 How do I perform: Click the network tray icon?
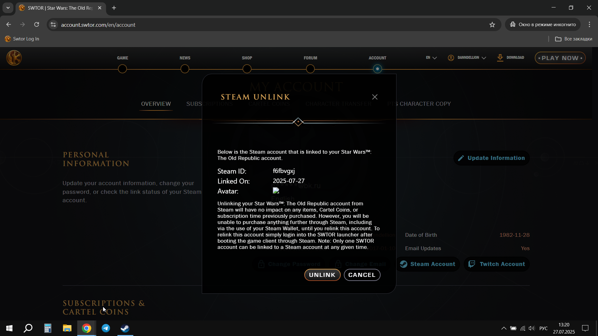point(523,328)
